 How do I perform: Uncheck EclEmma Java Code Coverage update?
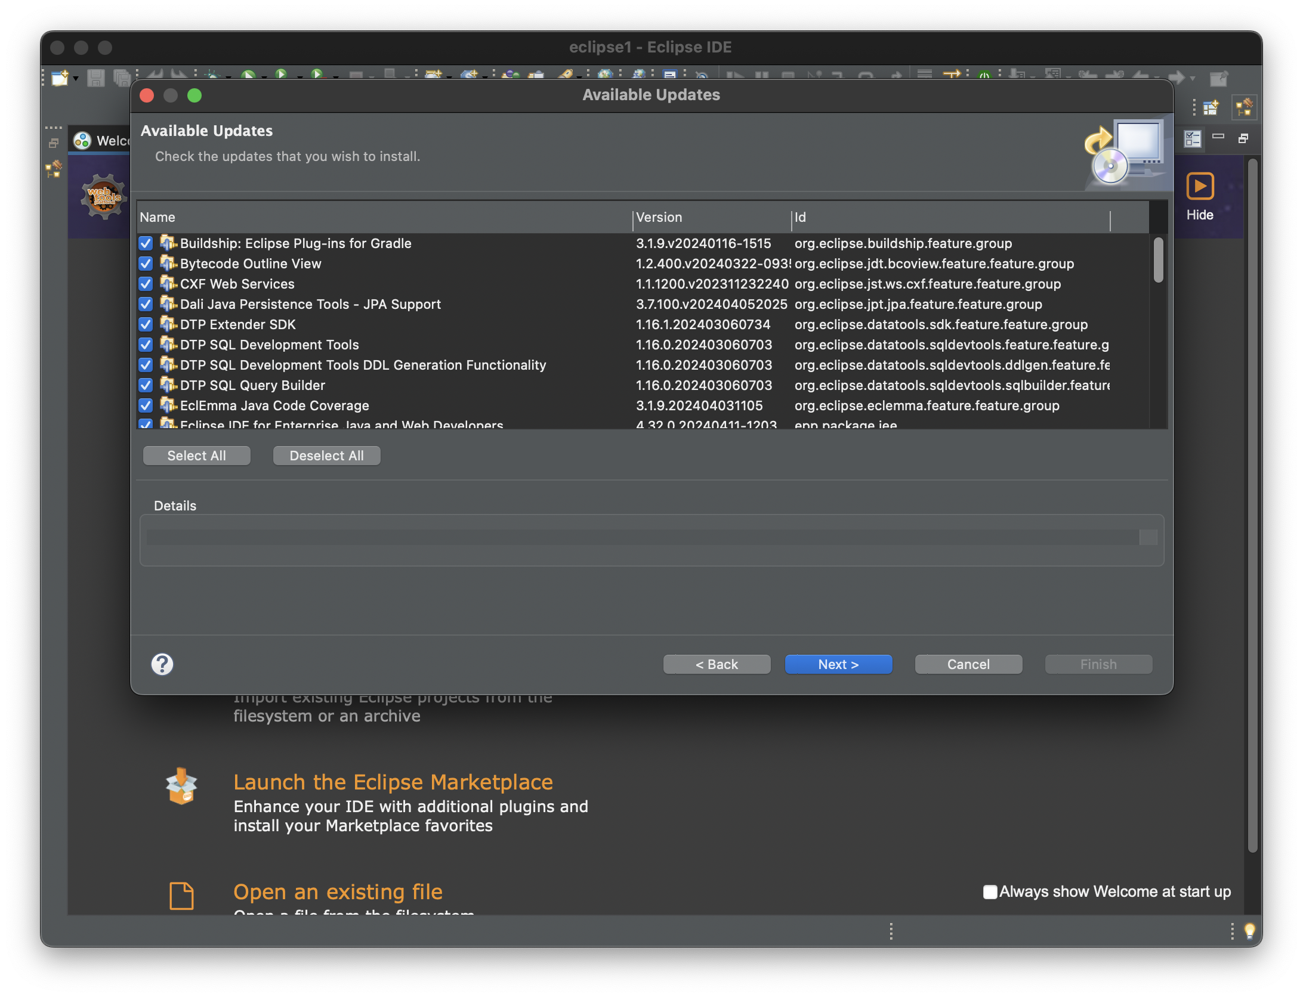tap(146, 405)
